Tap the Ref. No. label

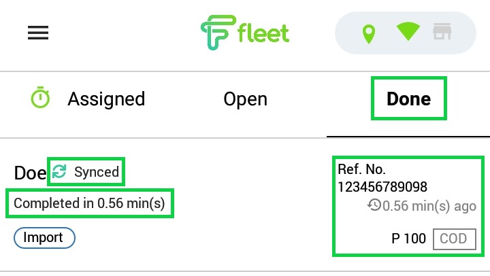tap(361, 169)
